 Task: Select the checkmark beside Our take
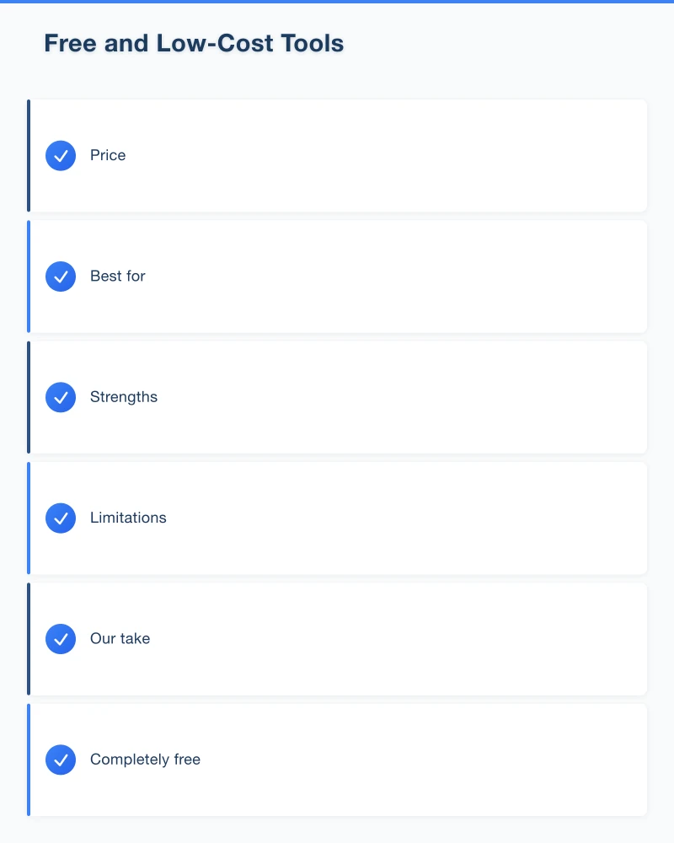(x=61, y=639)
